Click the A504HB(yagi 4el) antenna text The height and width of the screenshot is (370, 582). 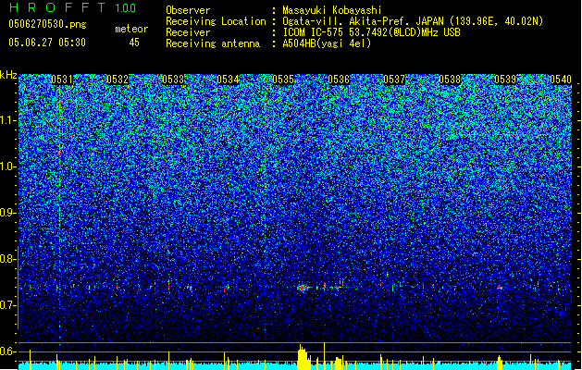(x=327, y=43)
